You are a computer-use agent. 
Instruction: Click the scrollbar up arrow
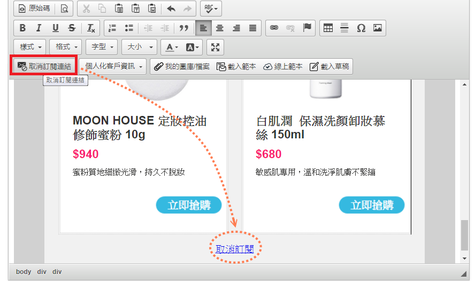[464, 84]
